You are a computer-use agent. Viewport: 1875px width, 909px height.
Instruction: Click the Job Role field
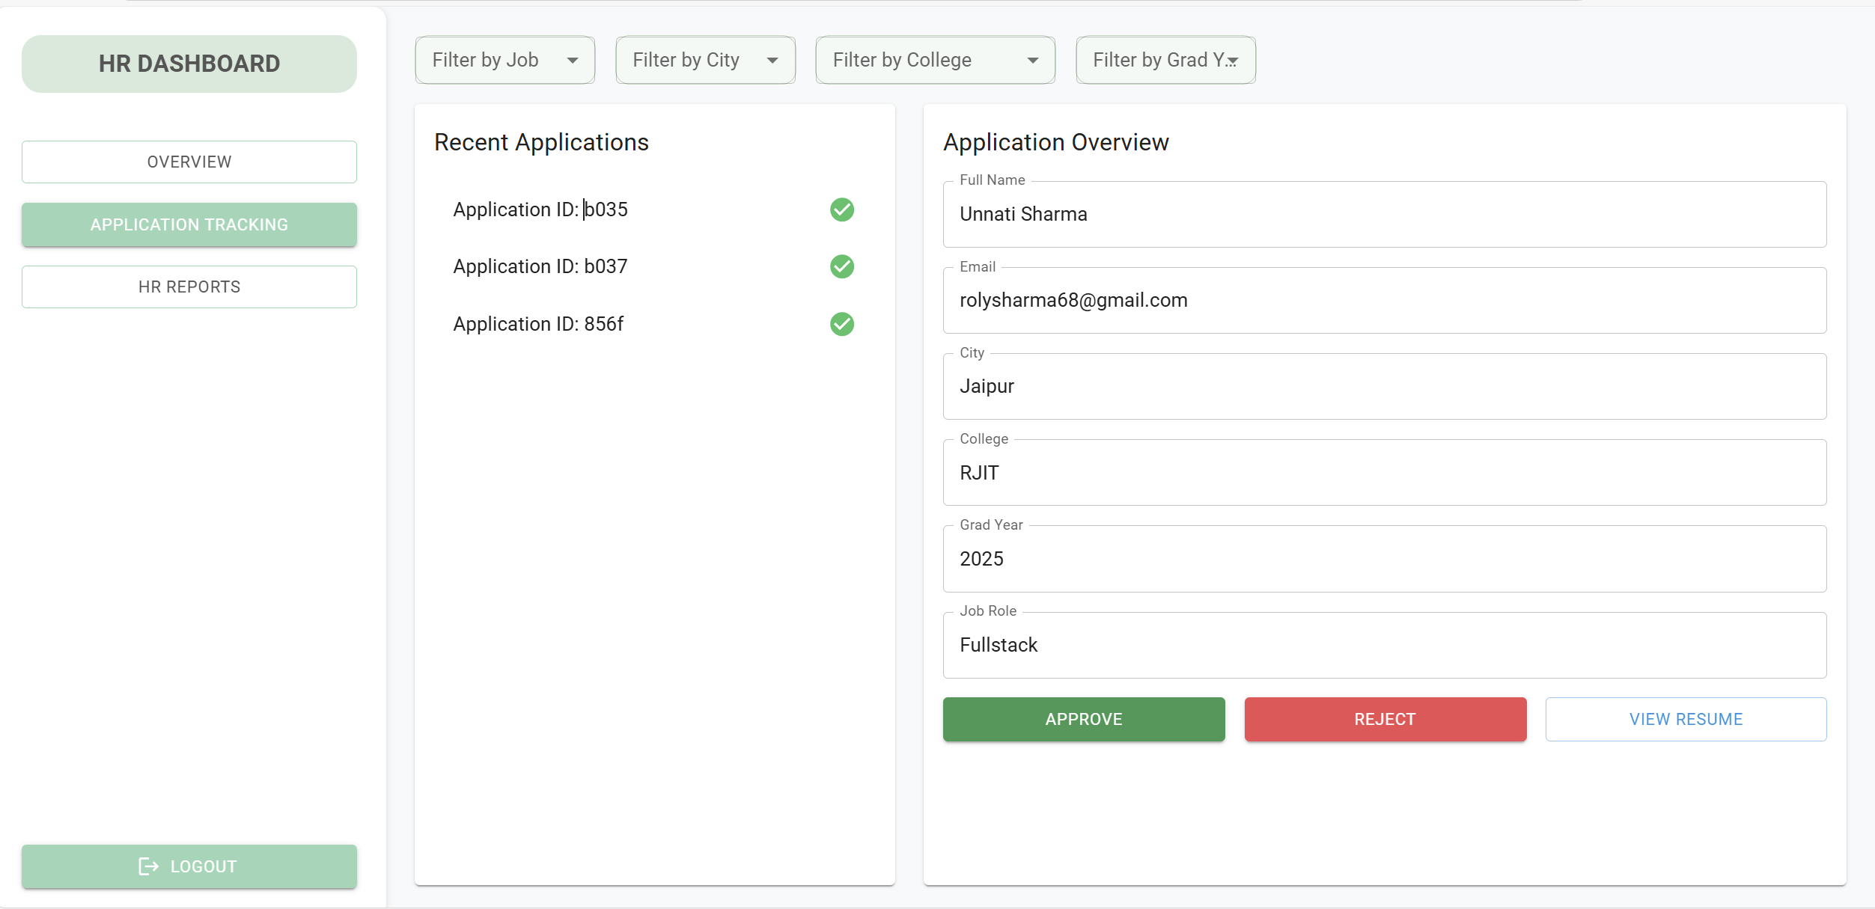1384,645
